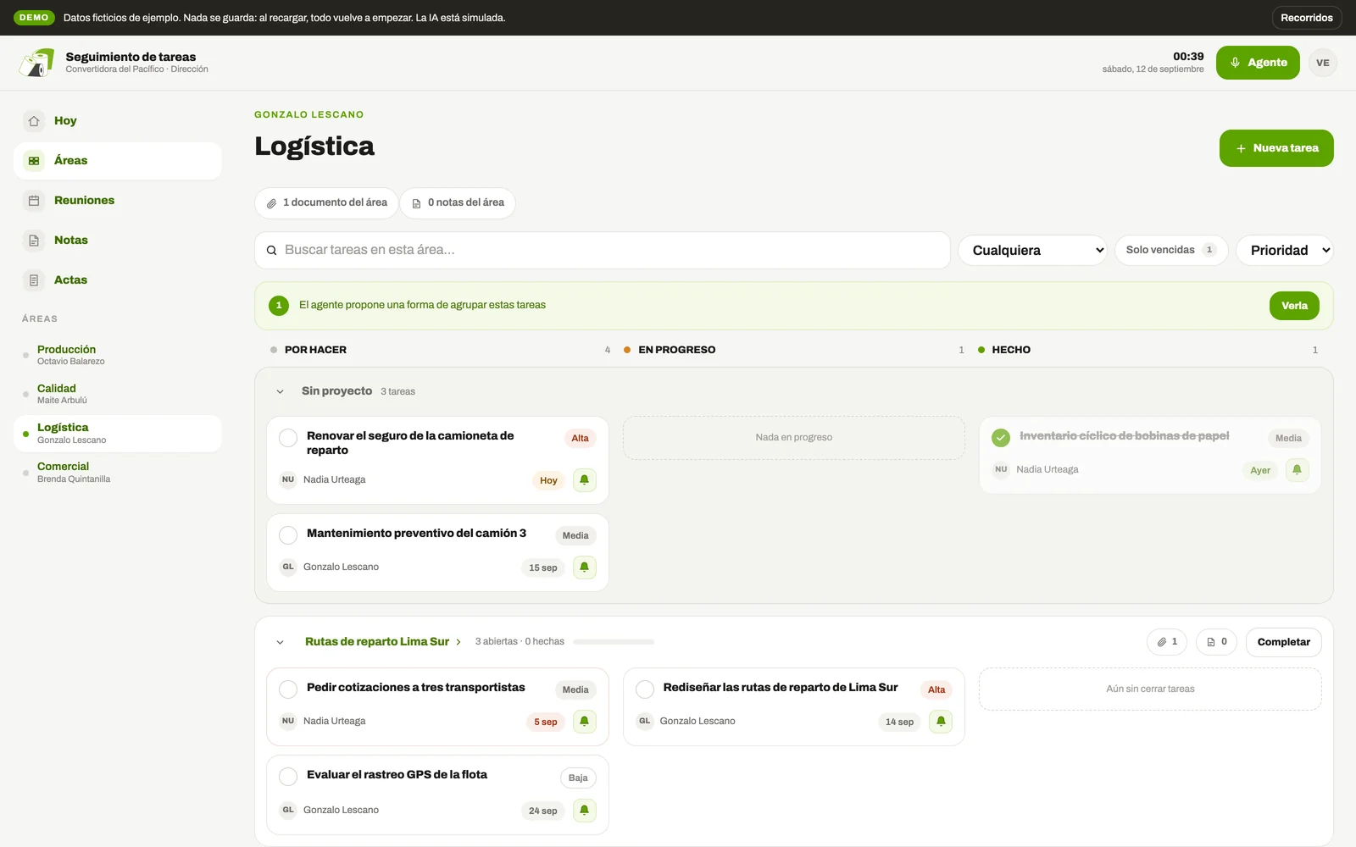This screenshot has width=1356, height=847.
Task: Mark Evaluar el rastreo GPS as done
Action: pyautogui.click(x=288, y=777)
